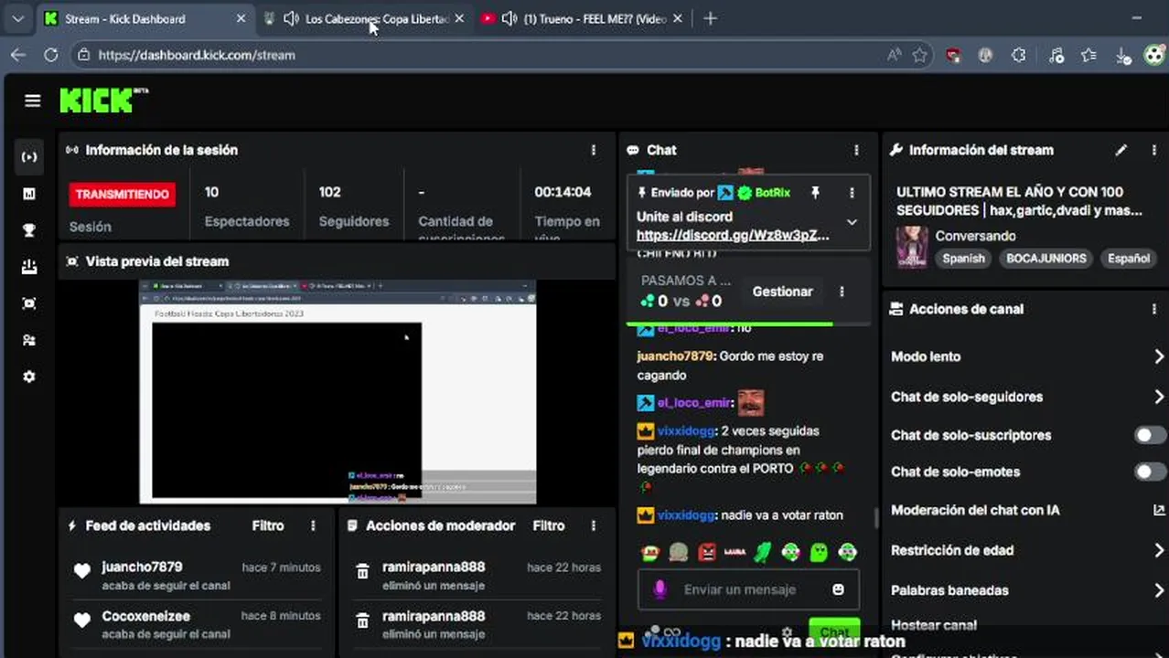Screen dimensions: 1169x658
Task: Open the browser favorites list icon
Action: (x=1089, y=55)
